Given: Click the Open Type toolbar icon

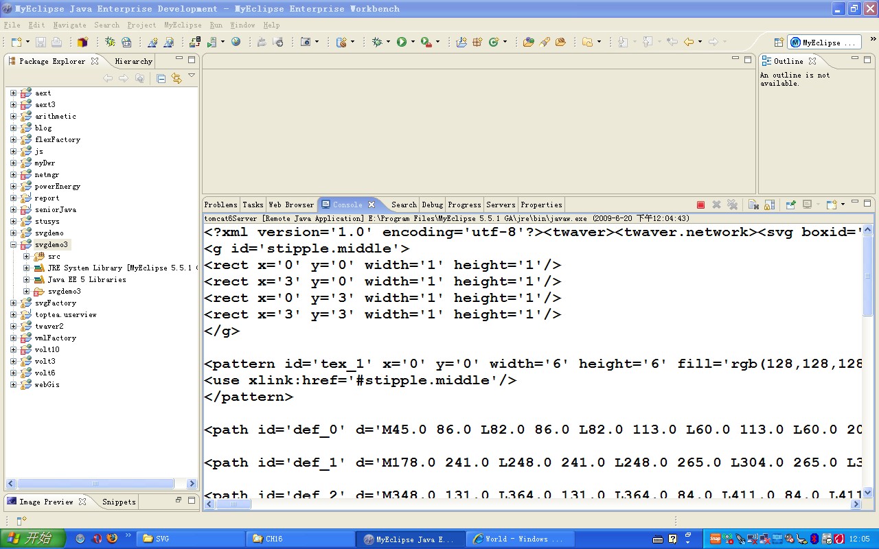Looking at the screenshot, I should (x=528, y=42).
